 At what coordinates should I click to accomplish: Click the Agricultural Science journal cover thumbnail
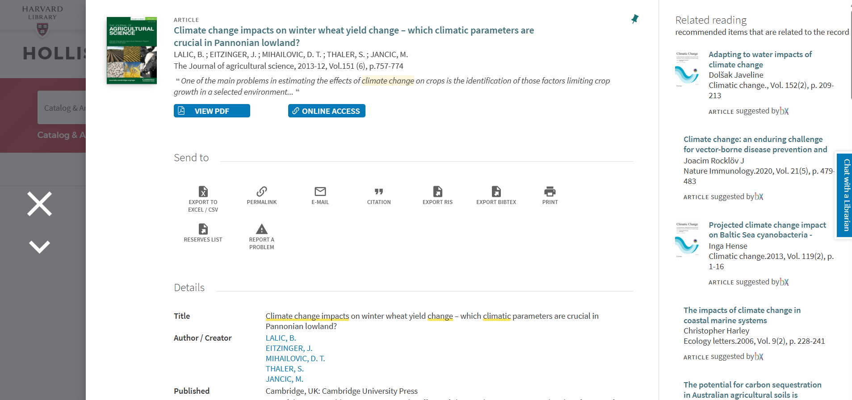click(132, 50)
